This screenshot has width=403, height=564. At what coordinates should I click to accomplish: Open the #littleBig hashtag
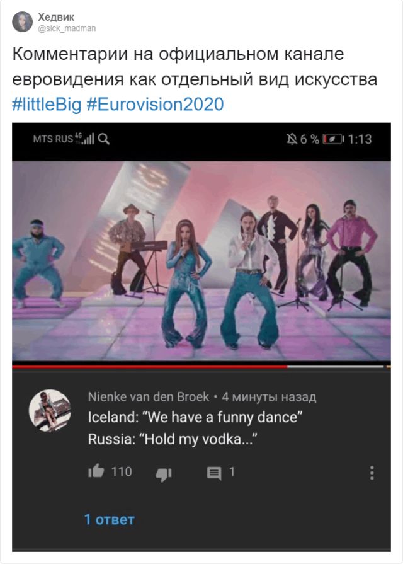coord(47,104)
